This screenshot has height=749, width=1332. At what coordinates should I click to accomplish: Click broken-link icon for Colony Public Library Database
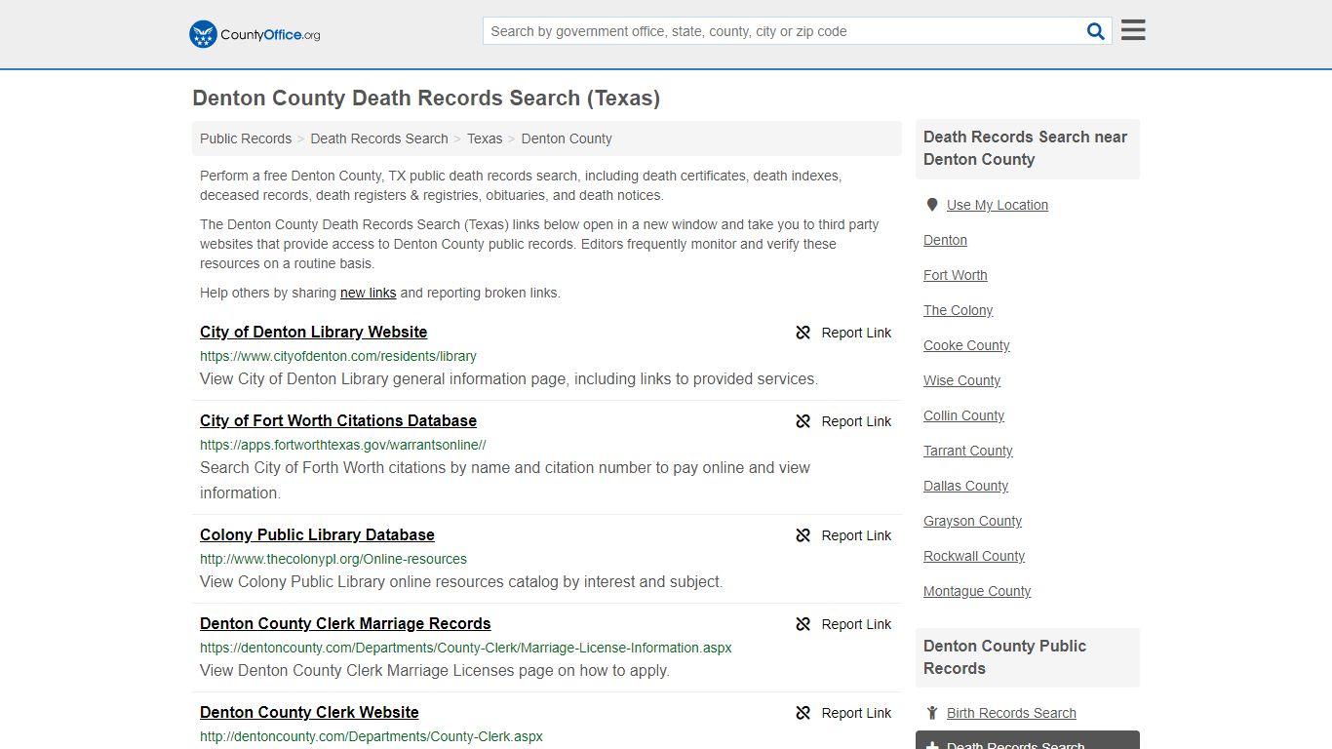tap(803, 535)
